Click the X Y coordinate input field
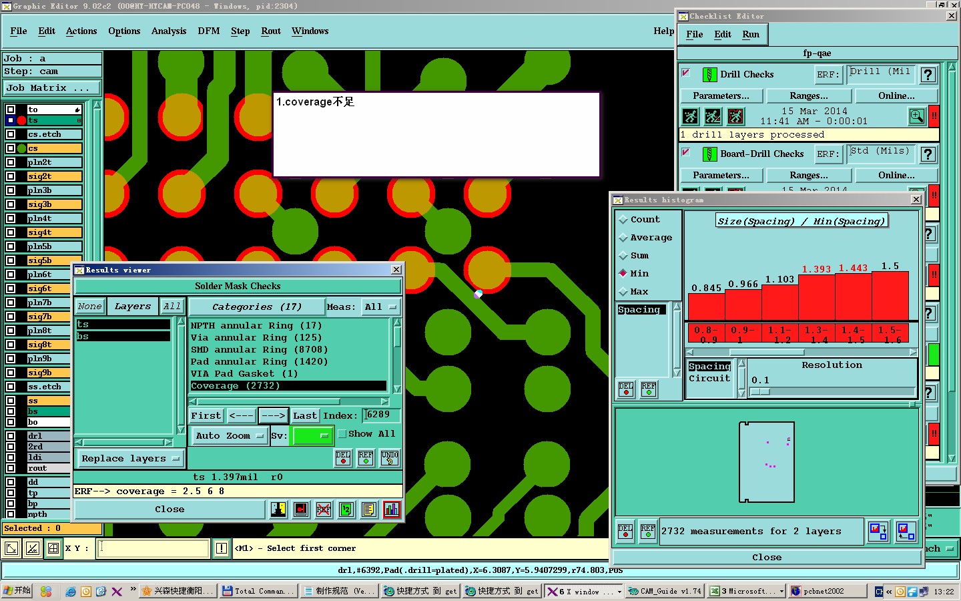This screenshot has width=961, height=601. tap(154, 549)
